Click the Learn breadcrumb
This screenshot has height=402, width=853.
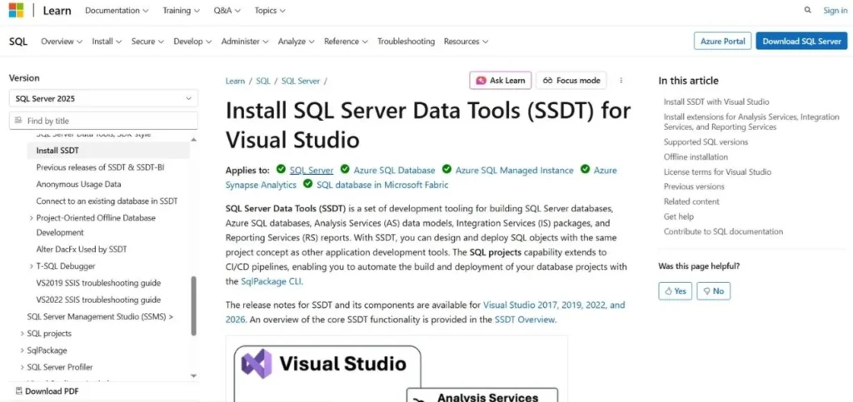pos(235,81)
